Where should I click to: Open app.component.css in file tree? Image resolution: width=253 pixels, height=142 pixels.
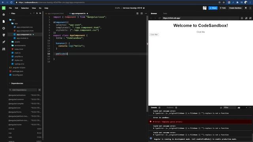coord(25,27)
